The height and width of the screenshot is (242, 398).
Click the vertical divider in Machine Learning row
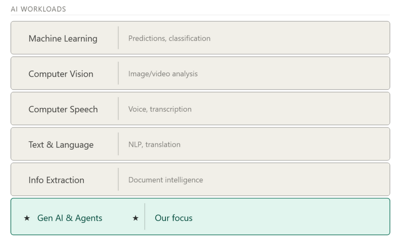118,38
